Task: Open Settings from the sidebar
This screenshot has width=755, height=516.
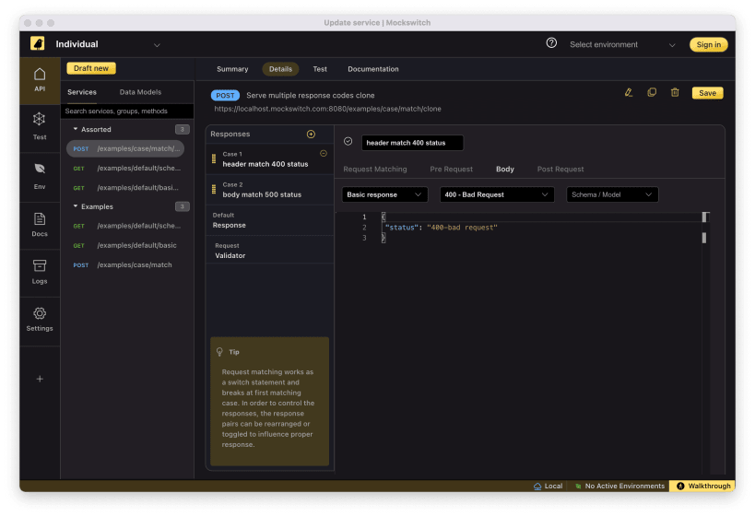Action: tap(40, 320)
